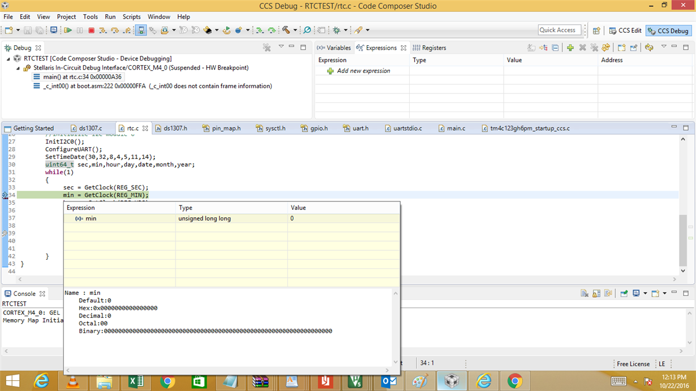Click Add new expression row
This screenshot has width=696, height=391.
[x=363, y=71]
